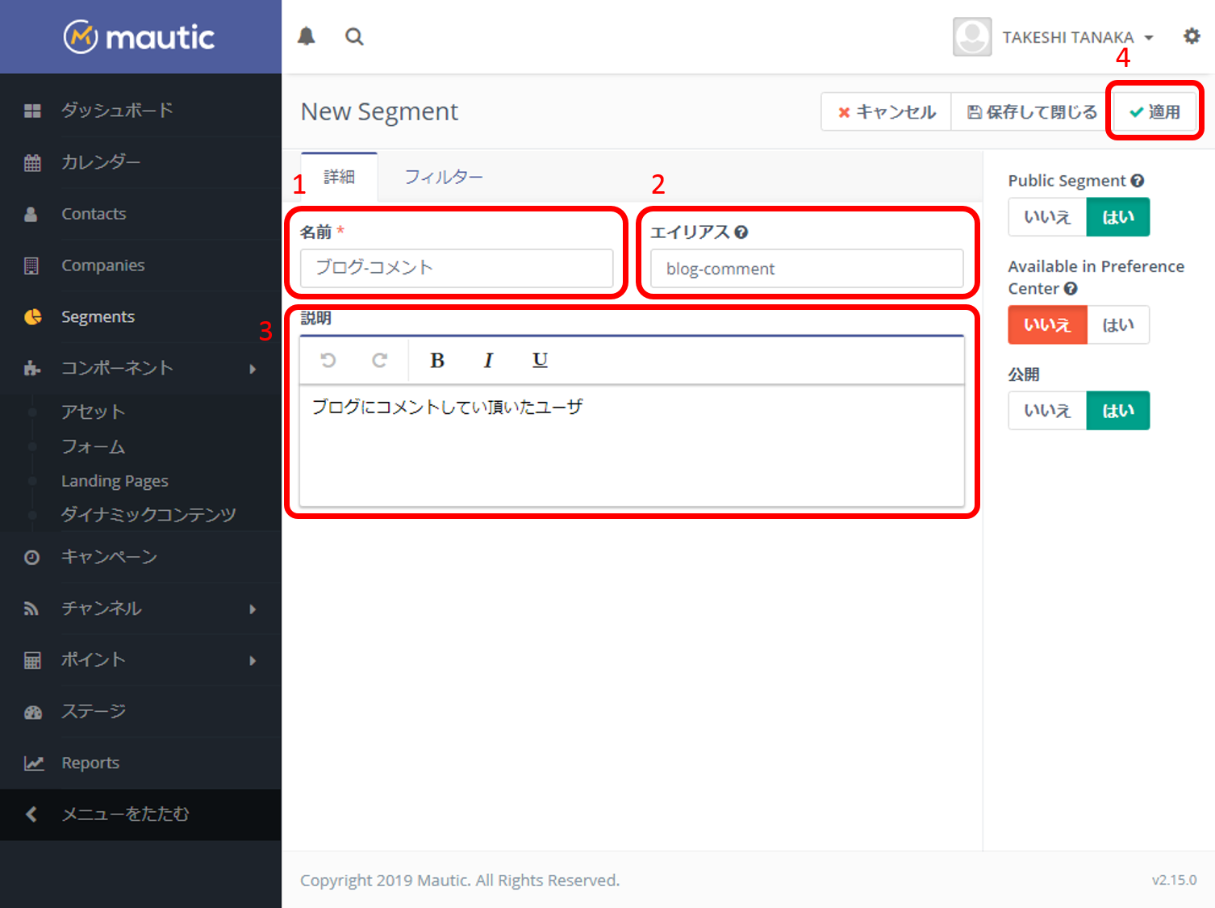Open the settings gear icon

click(x=1191, y=36)
